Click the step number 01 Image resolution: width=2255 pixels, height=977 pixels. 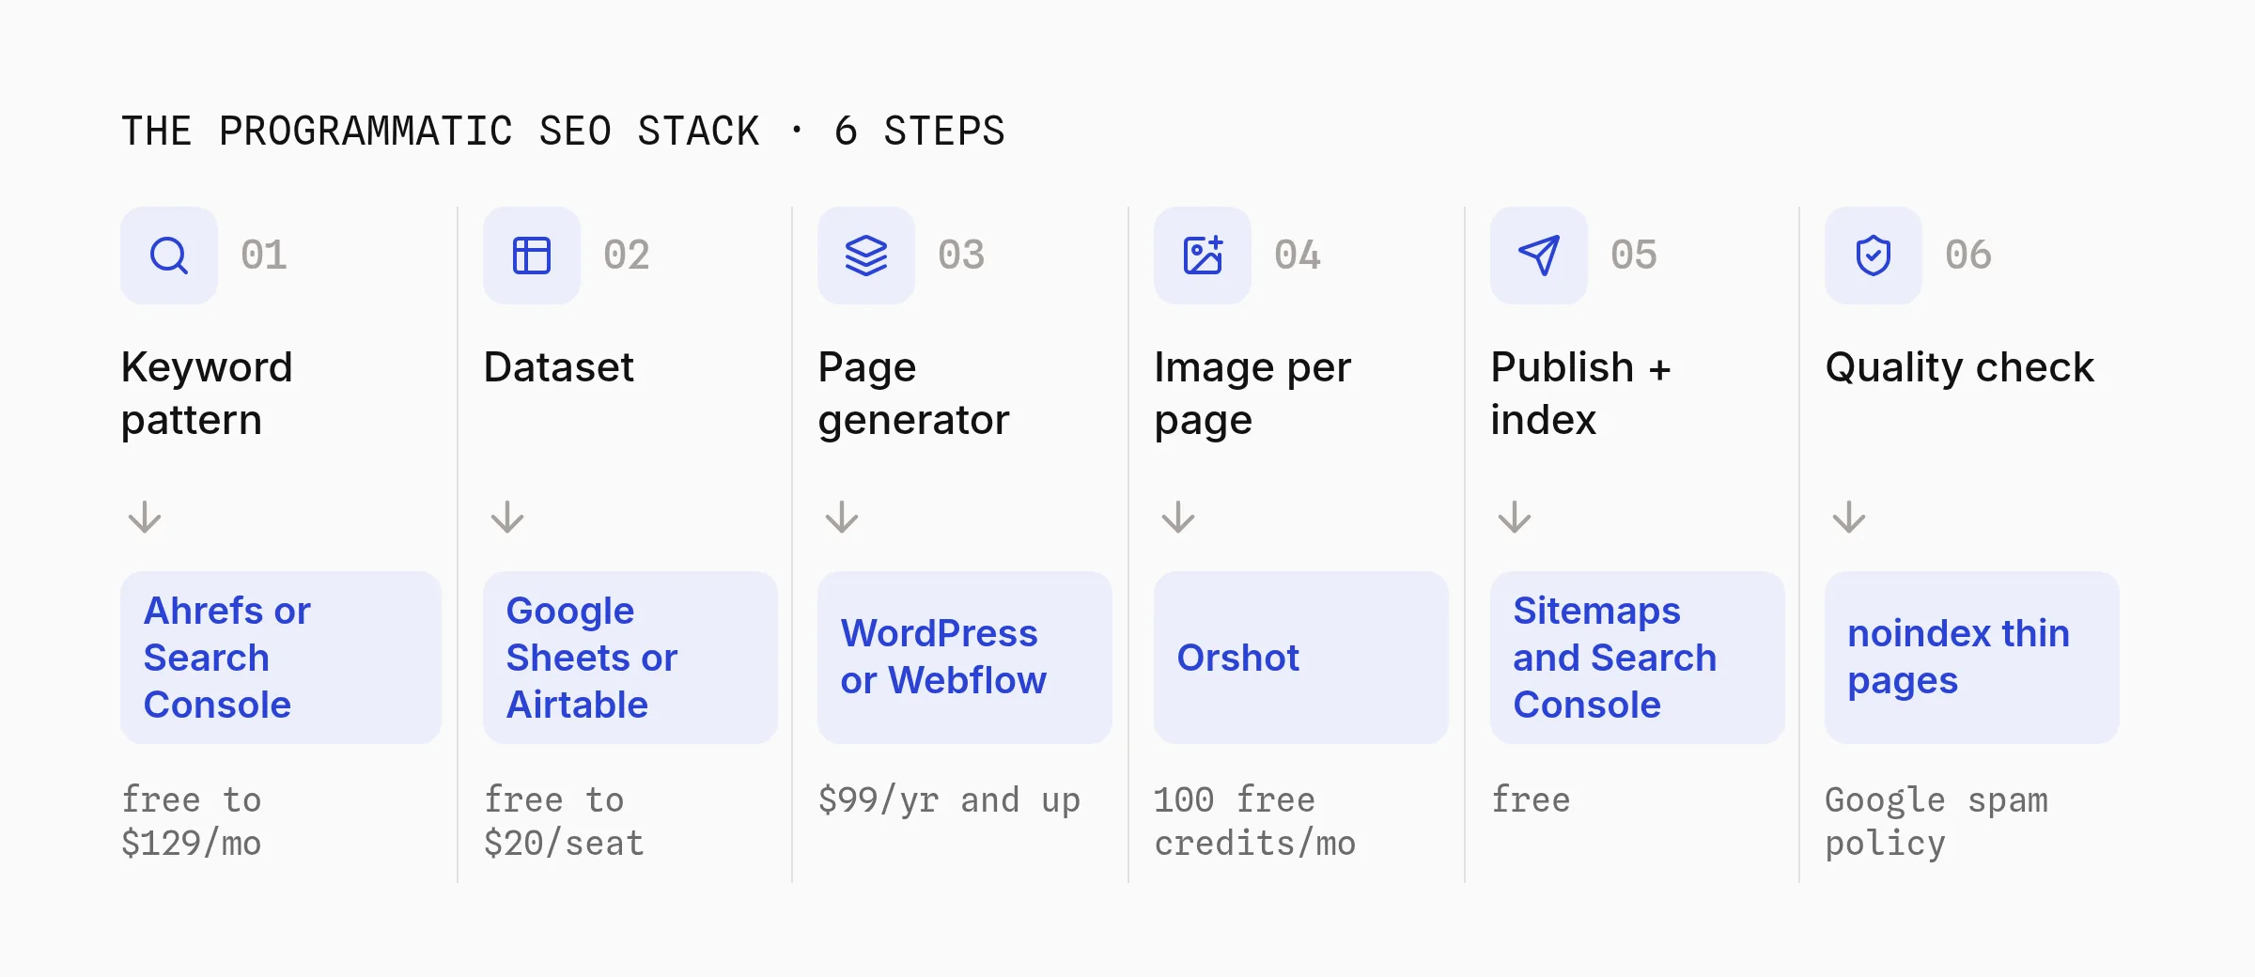[264, 256]
